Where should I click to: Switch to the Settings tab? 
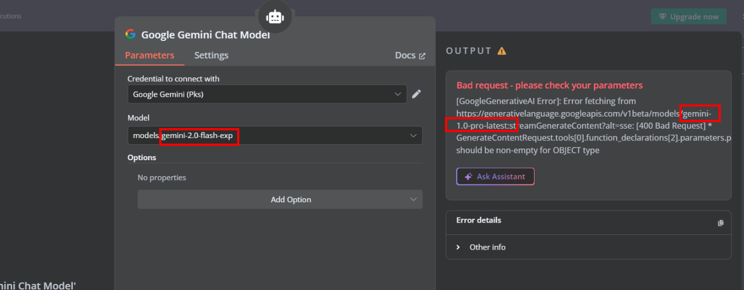211,55
